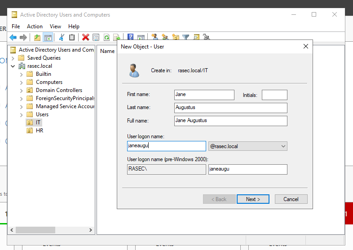Expand the Saved Queries node
Image resolution: width=353 pixels, height=250 pixels.
click(x=13, y=58)
